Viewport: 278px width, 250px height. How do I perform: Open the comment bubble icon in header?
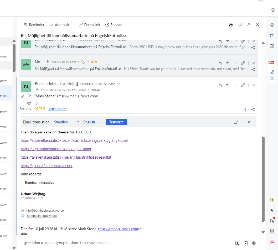(x=240, y=25)
